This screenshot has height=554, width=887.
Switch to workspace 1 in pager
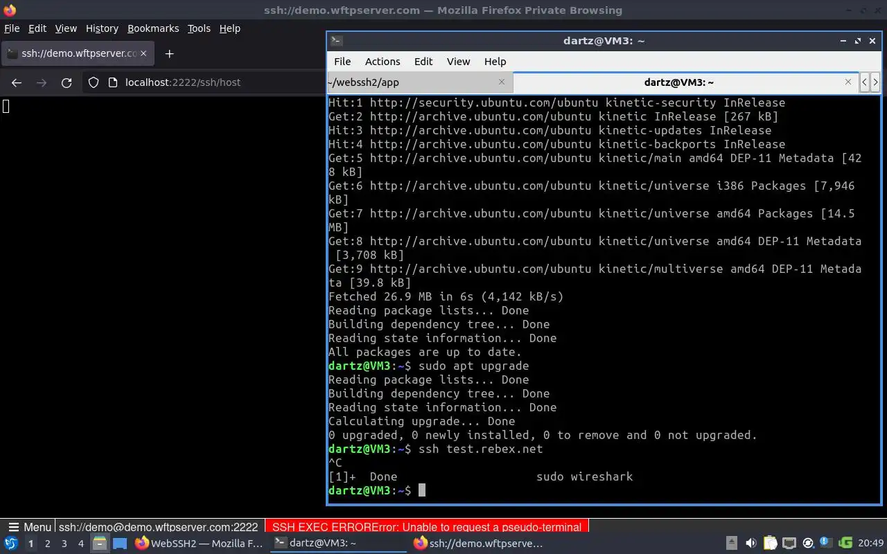coord(30,544)
